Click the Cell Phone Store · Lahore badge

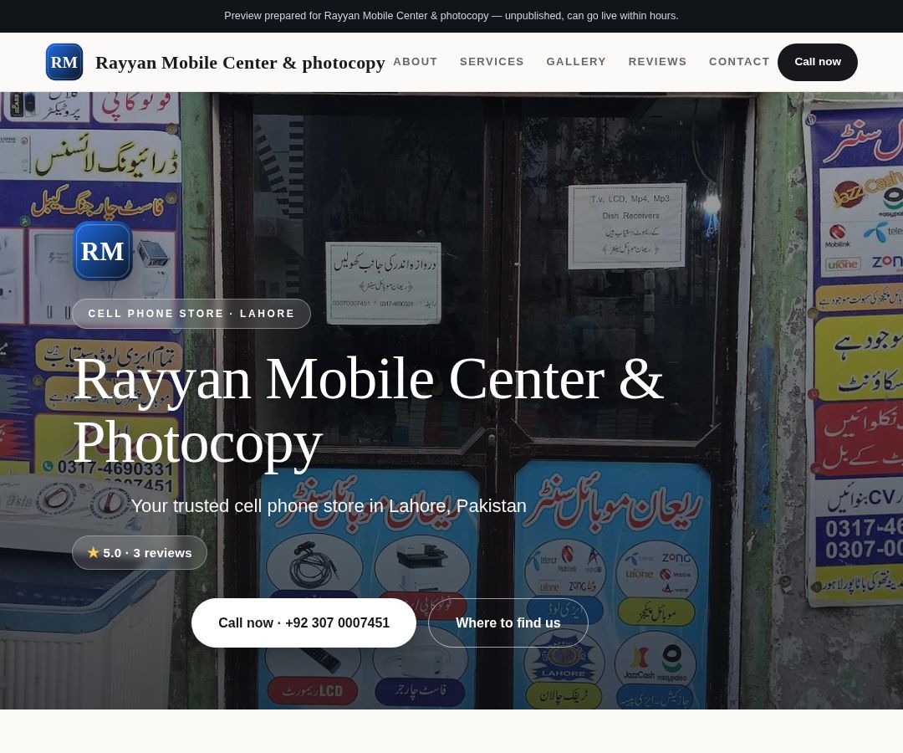click(x=191, y=314)
